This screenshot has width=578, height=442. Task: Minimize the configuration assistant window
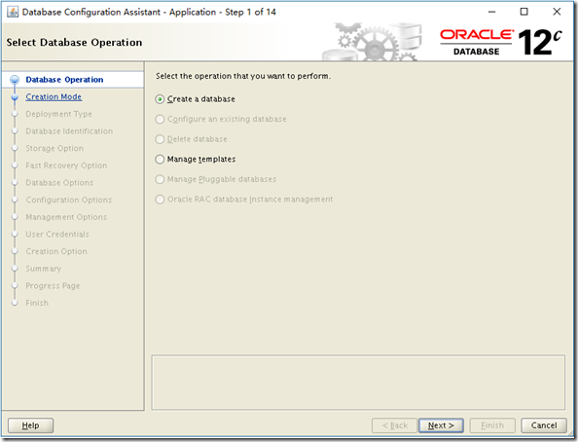[491, 12]
